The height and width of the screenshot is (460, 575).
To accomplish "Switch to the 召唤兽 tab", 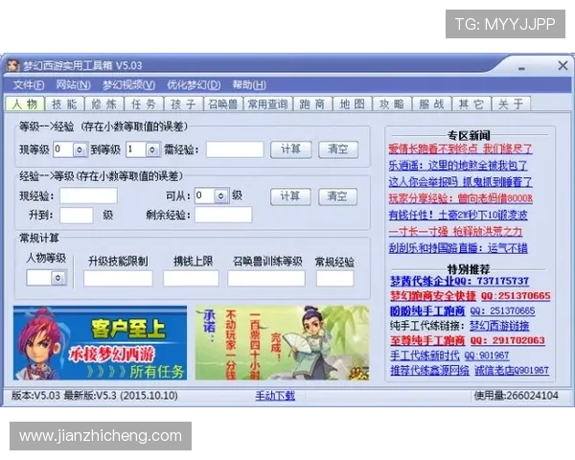I will [x=223, y=104].
